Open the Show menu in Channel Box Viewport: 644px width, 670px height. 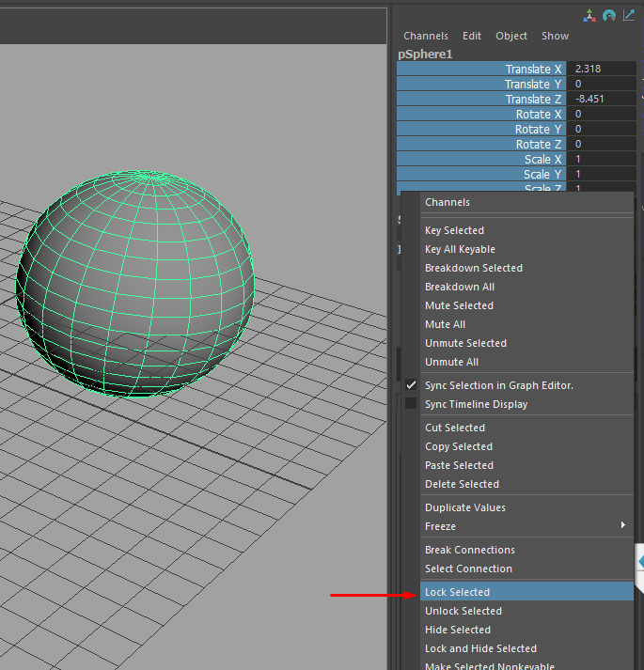[555, 36]
